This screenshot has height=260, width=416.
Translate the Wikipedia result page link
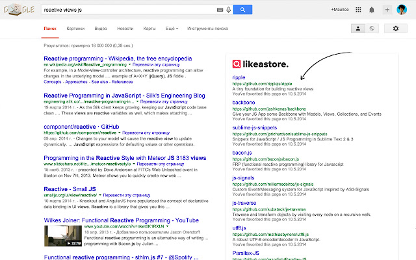[156, 64]
